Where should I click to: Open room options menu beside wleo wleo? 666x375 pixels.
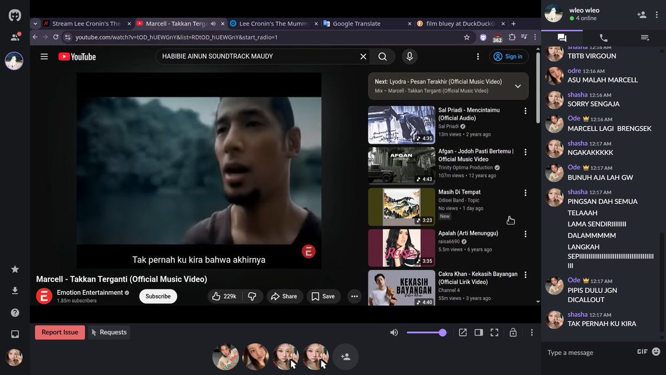(x=658, y=15)
